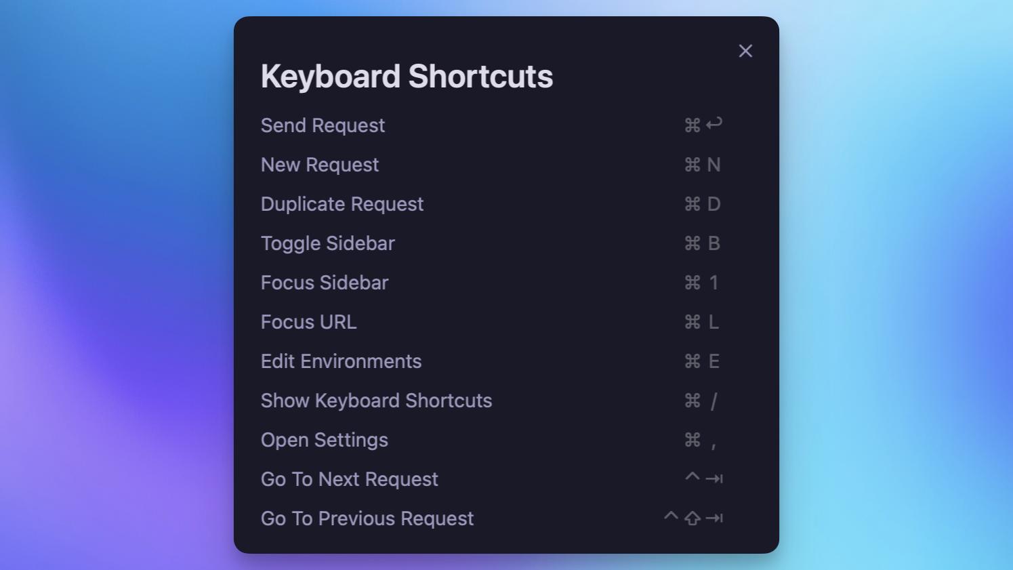Click the Command N key hint
The height and width of the screenshot is (570, 1013).
click(x=702, y=165)
